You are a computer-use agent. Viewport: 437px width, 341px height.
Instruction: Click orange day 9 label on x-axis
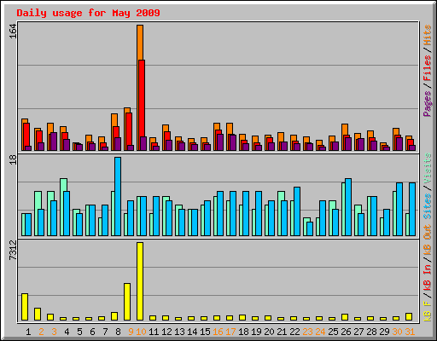[x=131, y=332]
